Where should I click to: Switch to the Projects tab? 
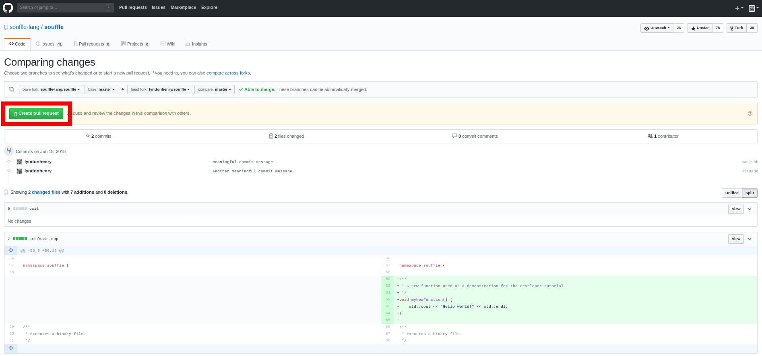136,44
